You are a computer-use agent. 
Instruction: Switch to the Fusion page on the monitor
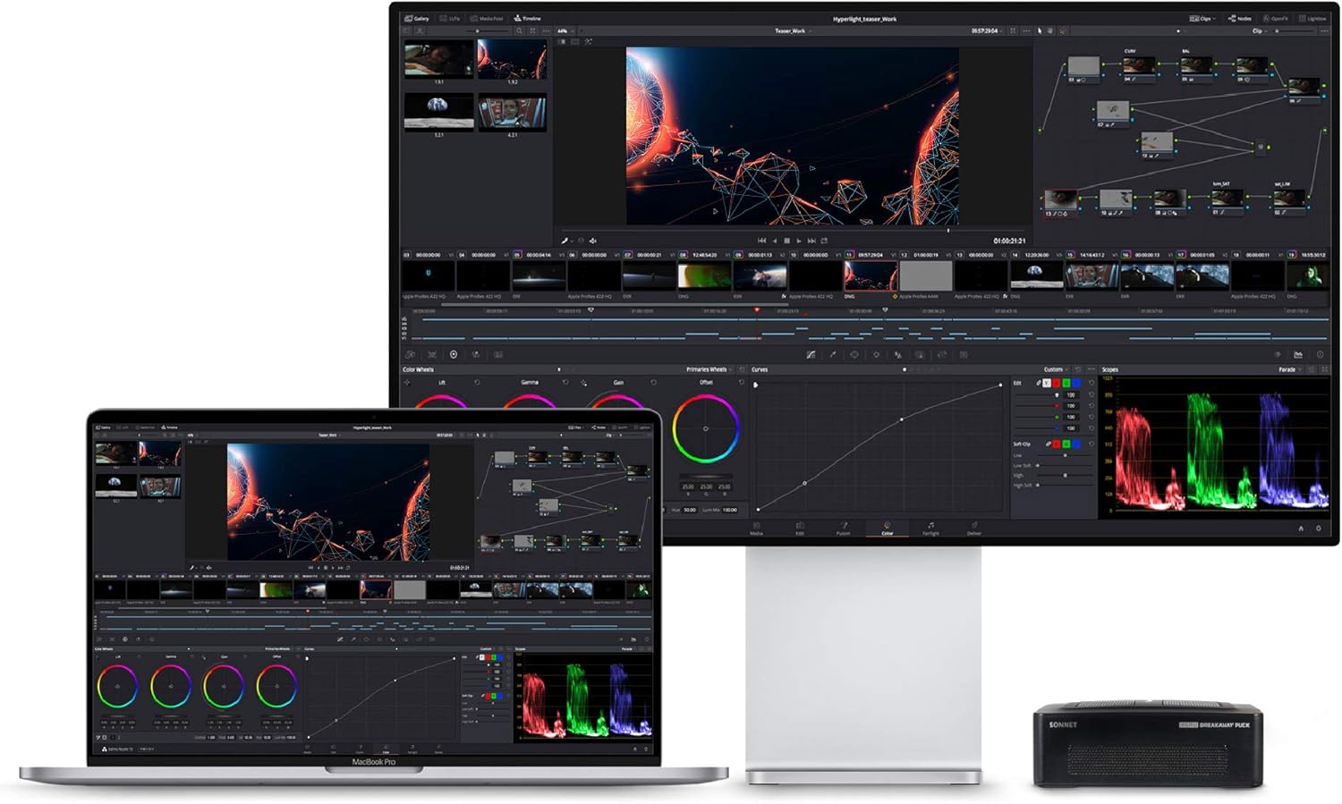(x=844, y=529)
